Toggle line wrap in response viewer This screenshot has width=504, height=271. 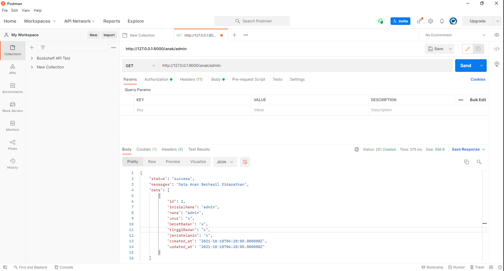point(245,162)
